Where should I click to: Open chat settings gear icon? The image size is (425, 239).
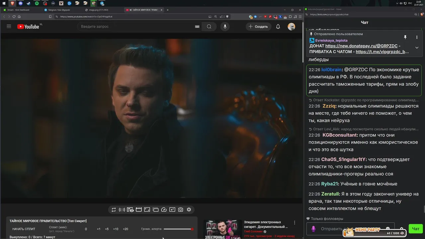402,229
